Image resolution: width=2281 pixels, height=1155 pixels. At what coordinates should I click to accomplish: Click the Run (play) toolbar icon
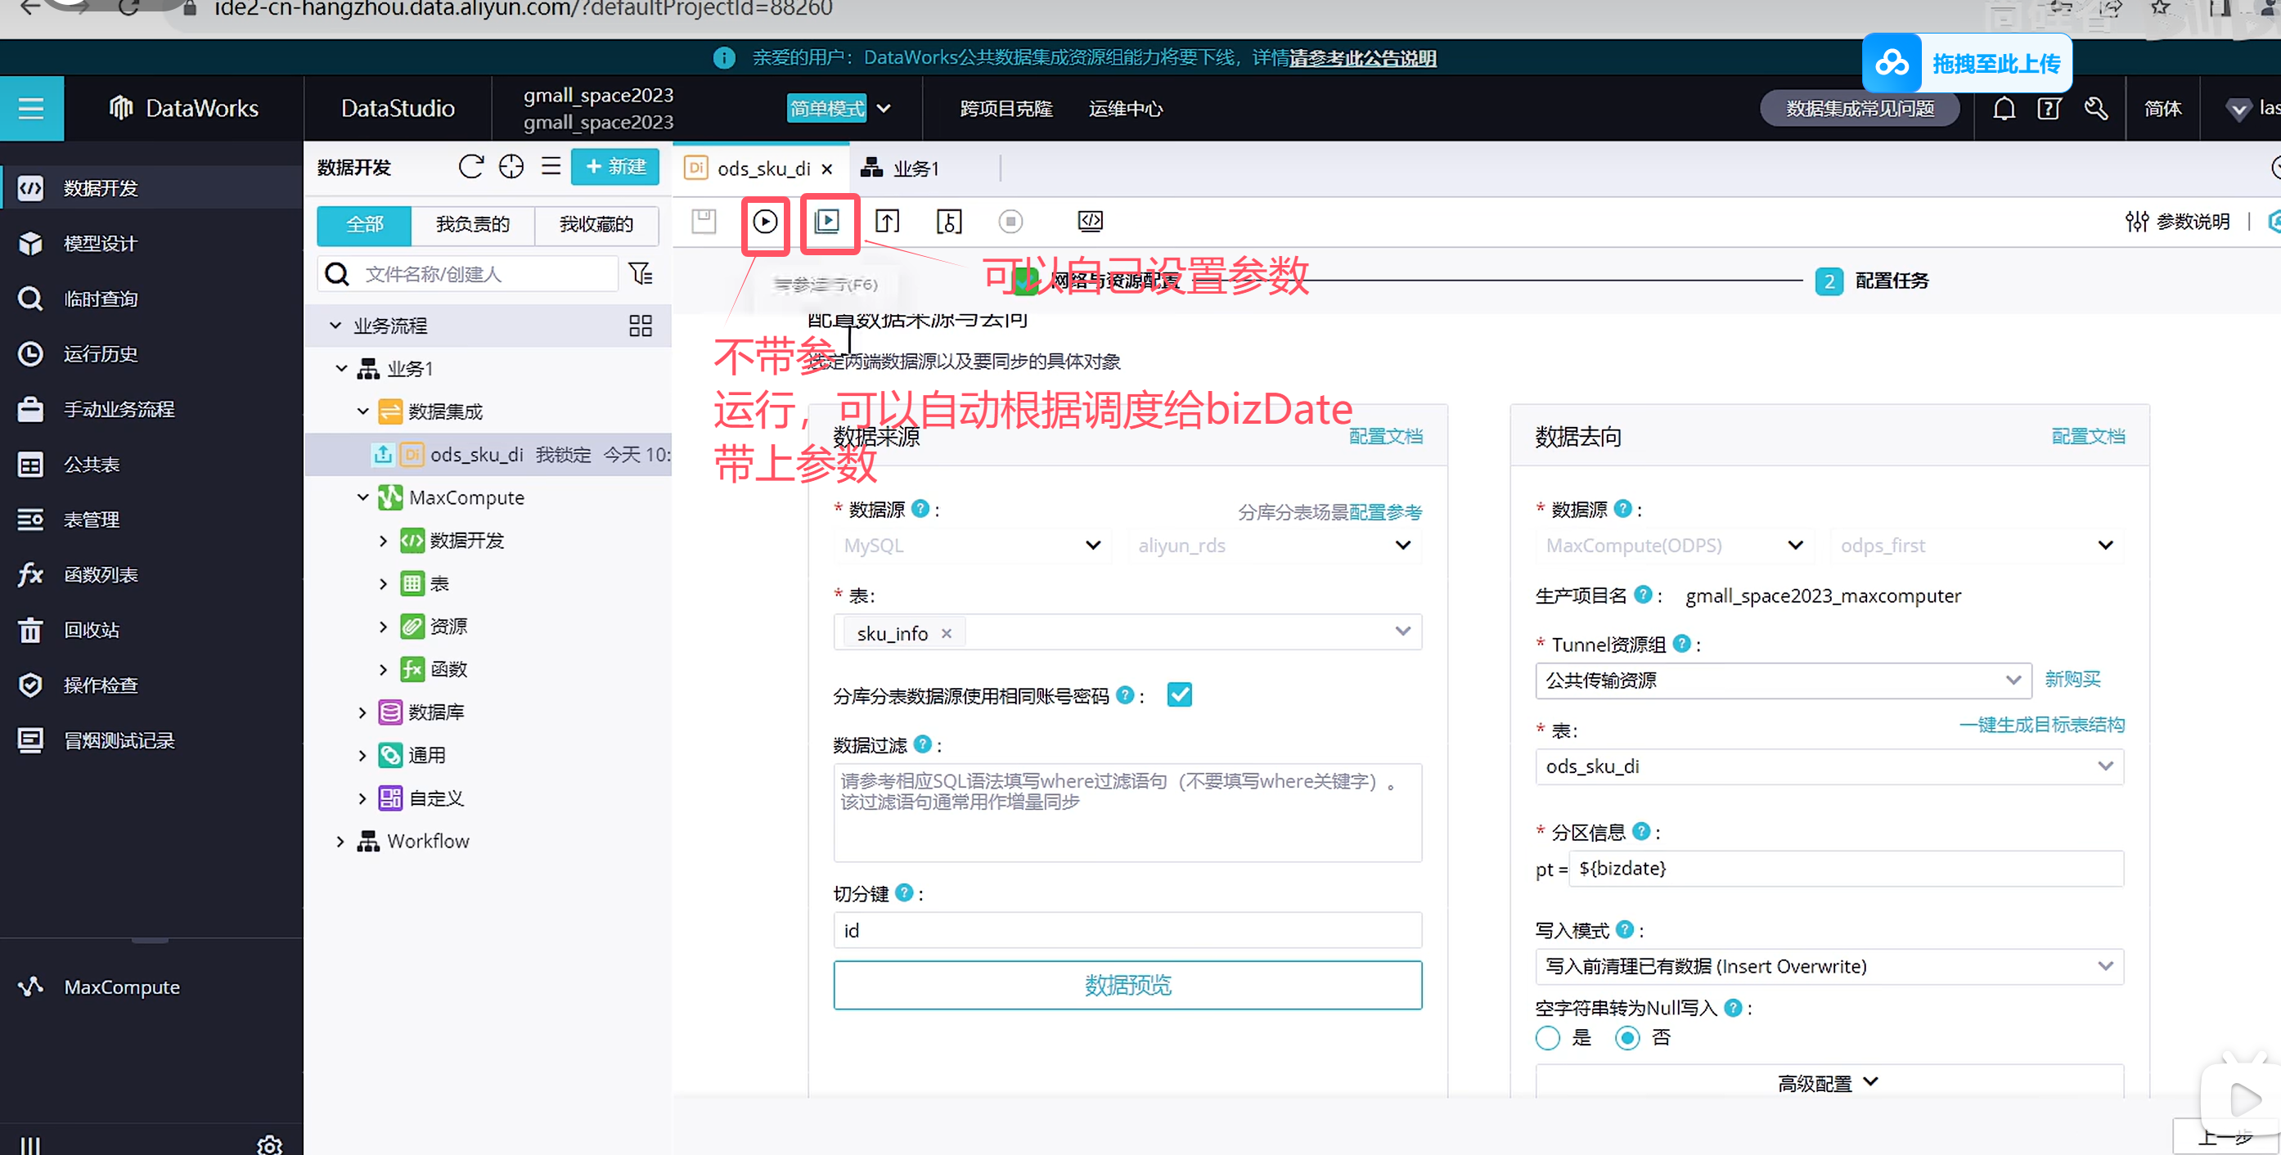[765, 221]
